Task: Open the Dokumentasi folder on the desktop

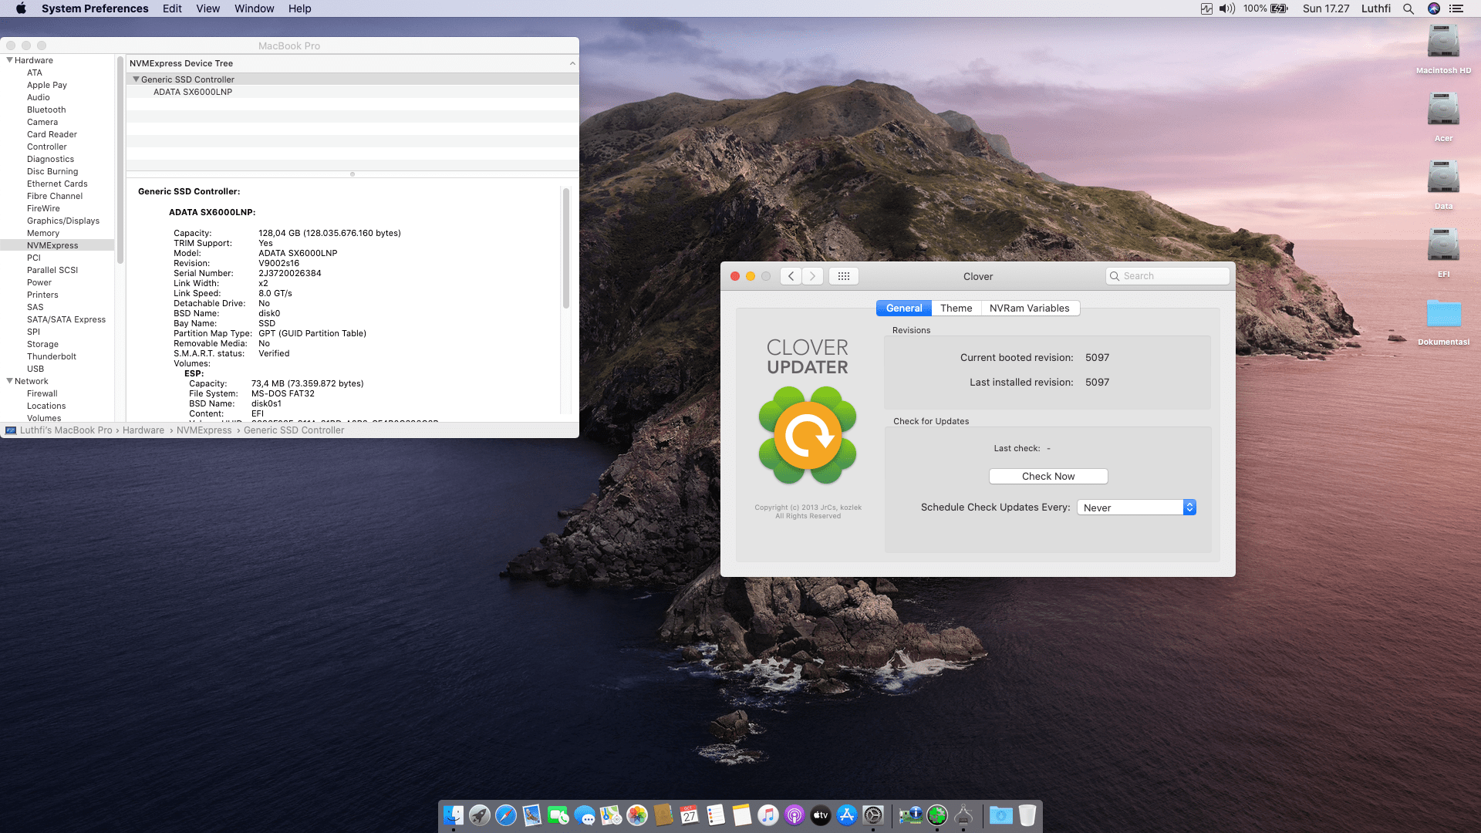Action: tap(1443, 315)
